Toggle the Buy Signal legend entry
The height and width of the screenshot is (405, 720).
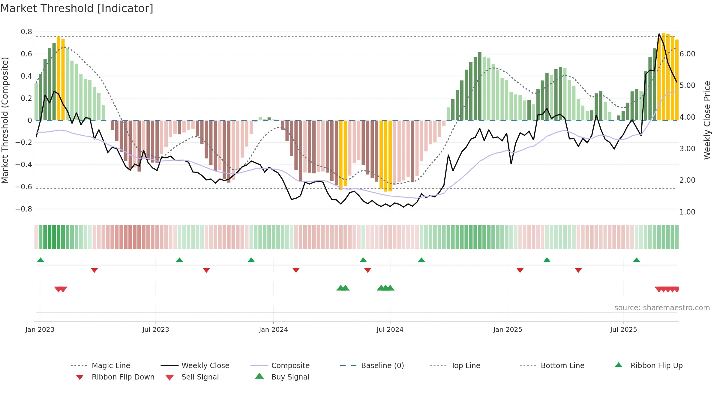(282, 377)
